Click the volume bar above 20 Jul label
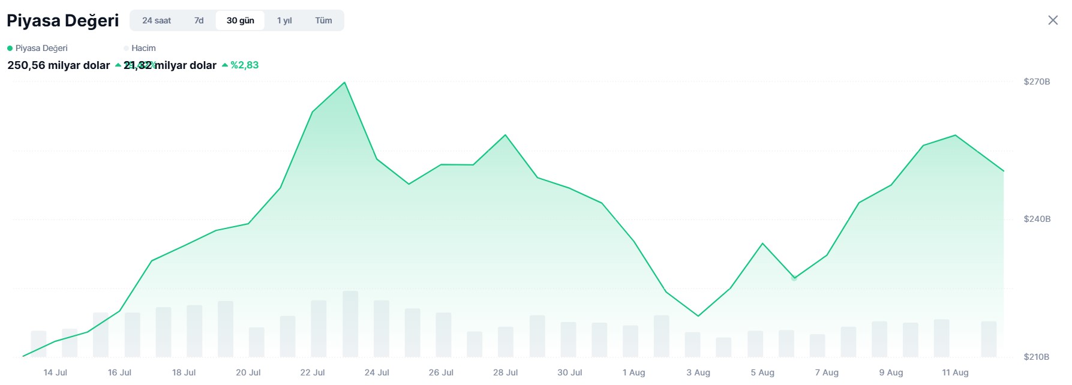1072x385 pixels. [257, 342]
